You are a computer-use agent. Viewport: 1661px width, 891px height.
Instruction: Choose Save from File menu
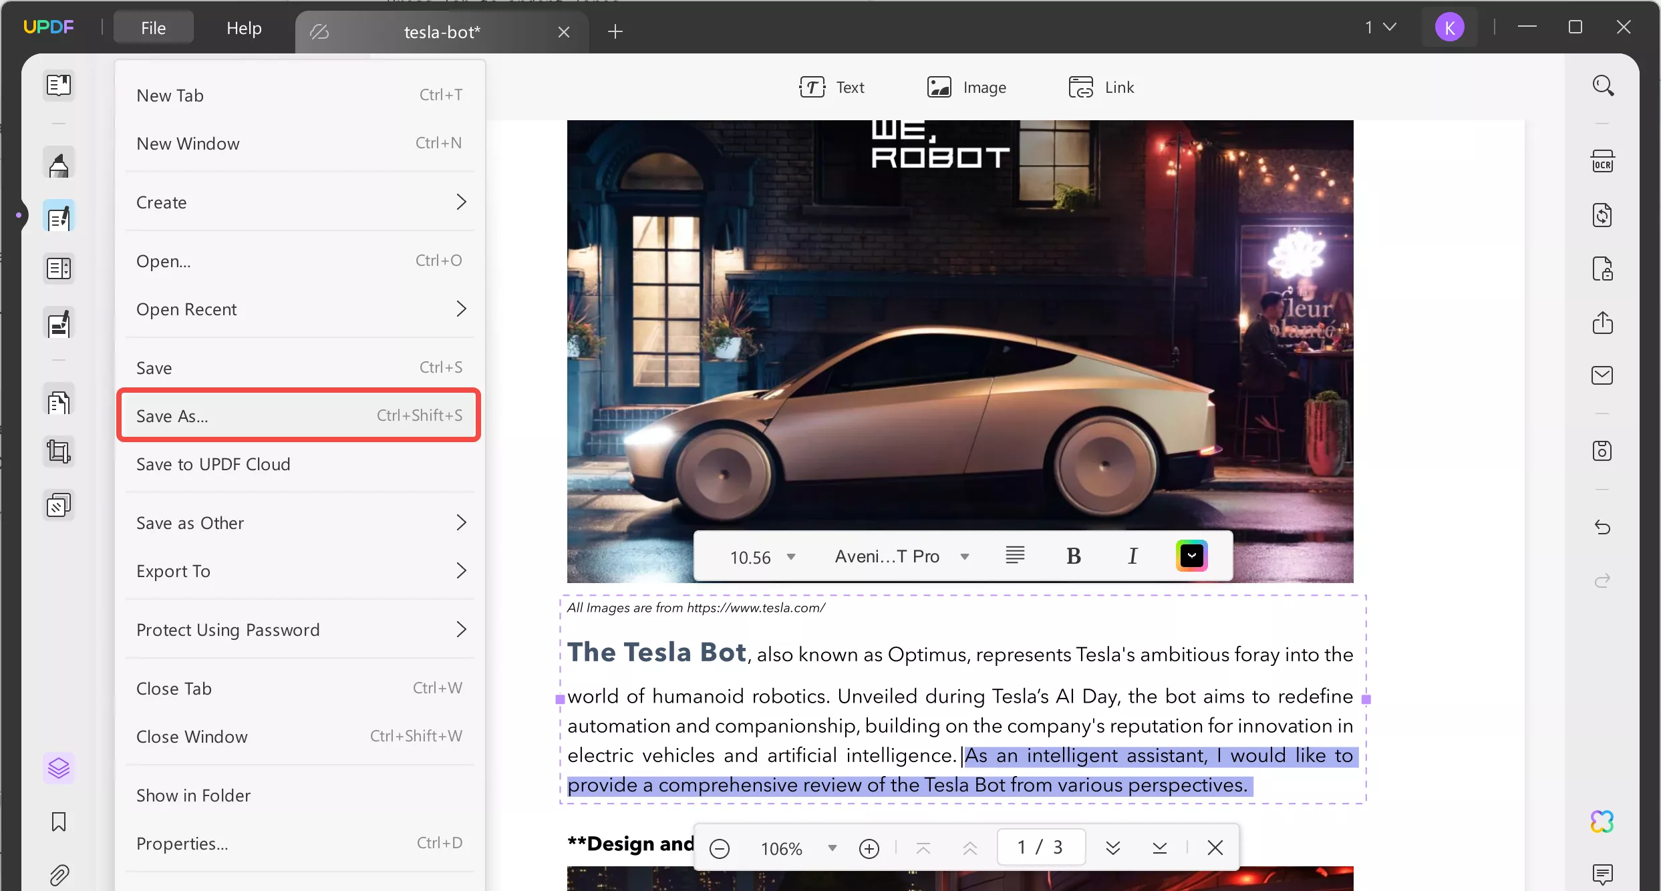tap(299, 368)
